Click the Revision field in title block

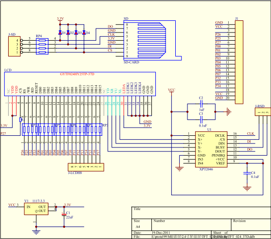251,224
